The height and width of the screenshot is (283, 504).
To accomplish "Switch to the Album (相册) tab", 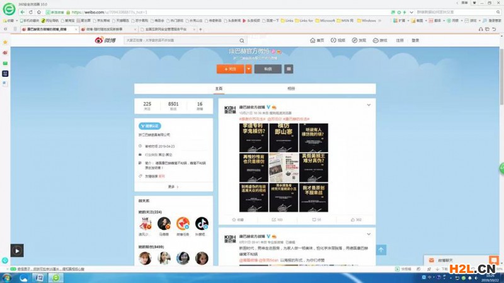I will [290, 89].
